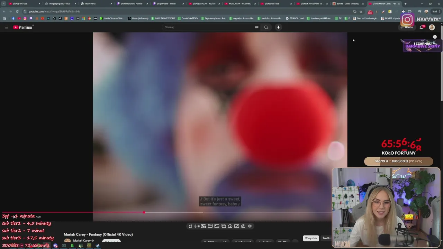Open the account avatar menu
The image size is (443, 249).
[432, 27]
